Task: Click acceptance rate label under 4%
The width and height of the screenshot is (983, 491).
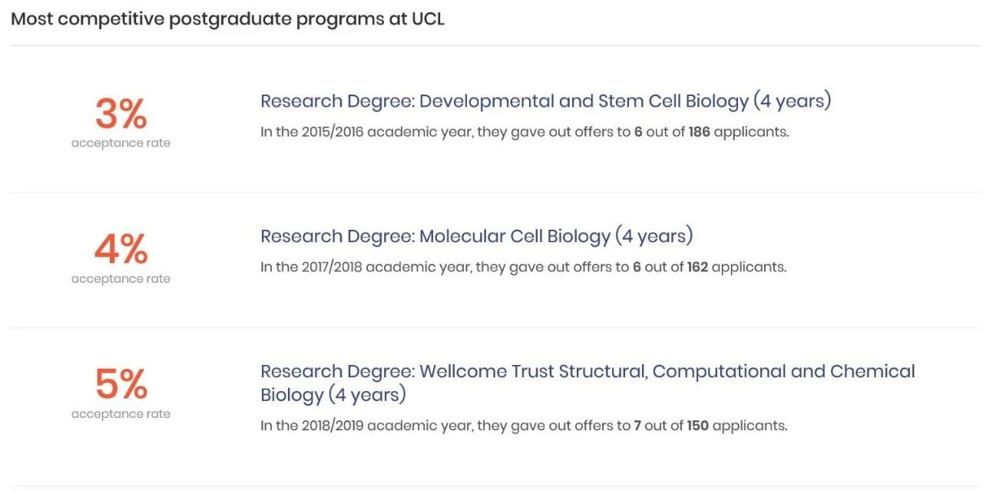Action: [121, 279]
